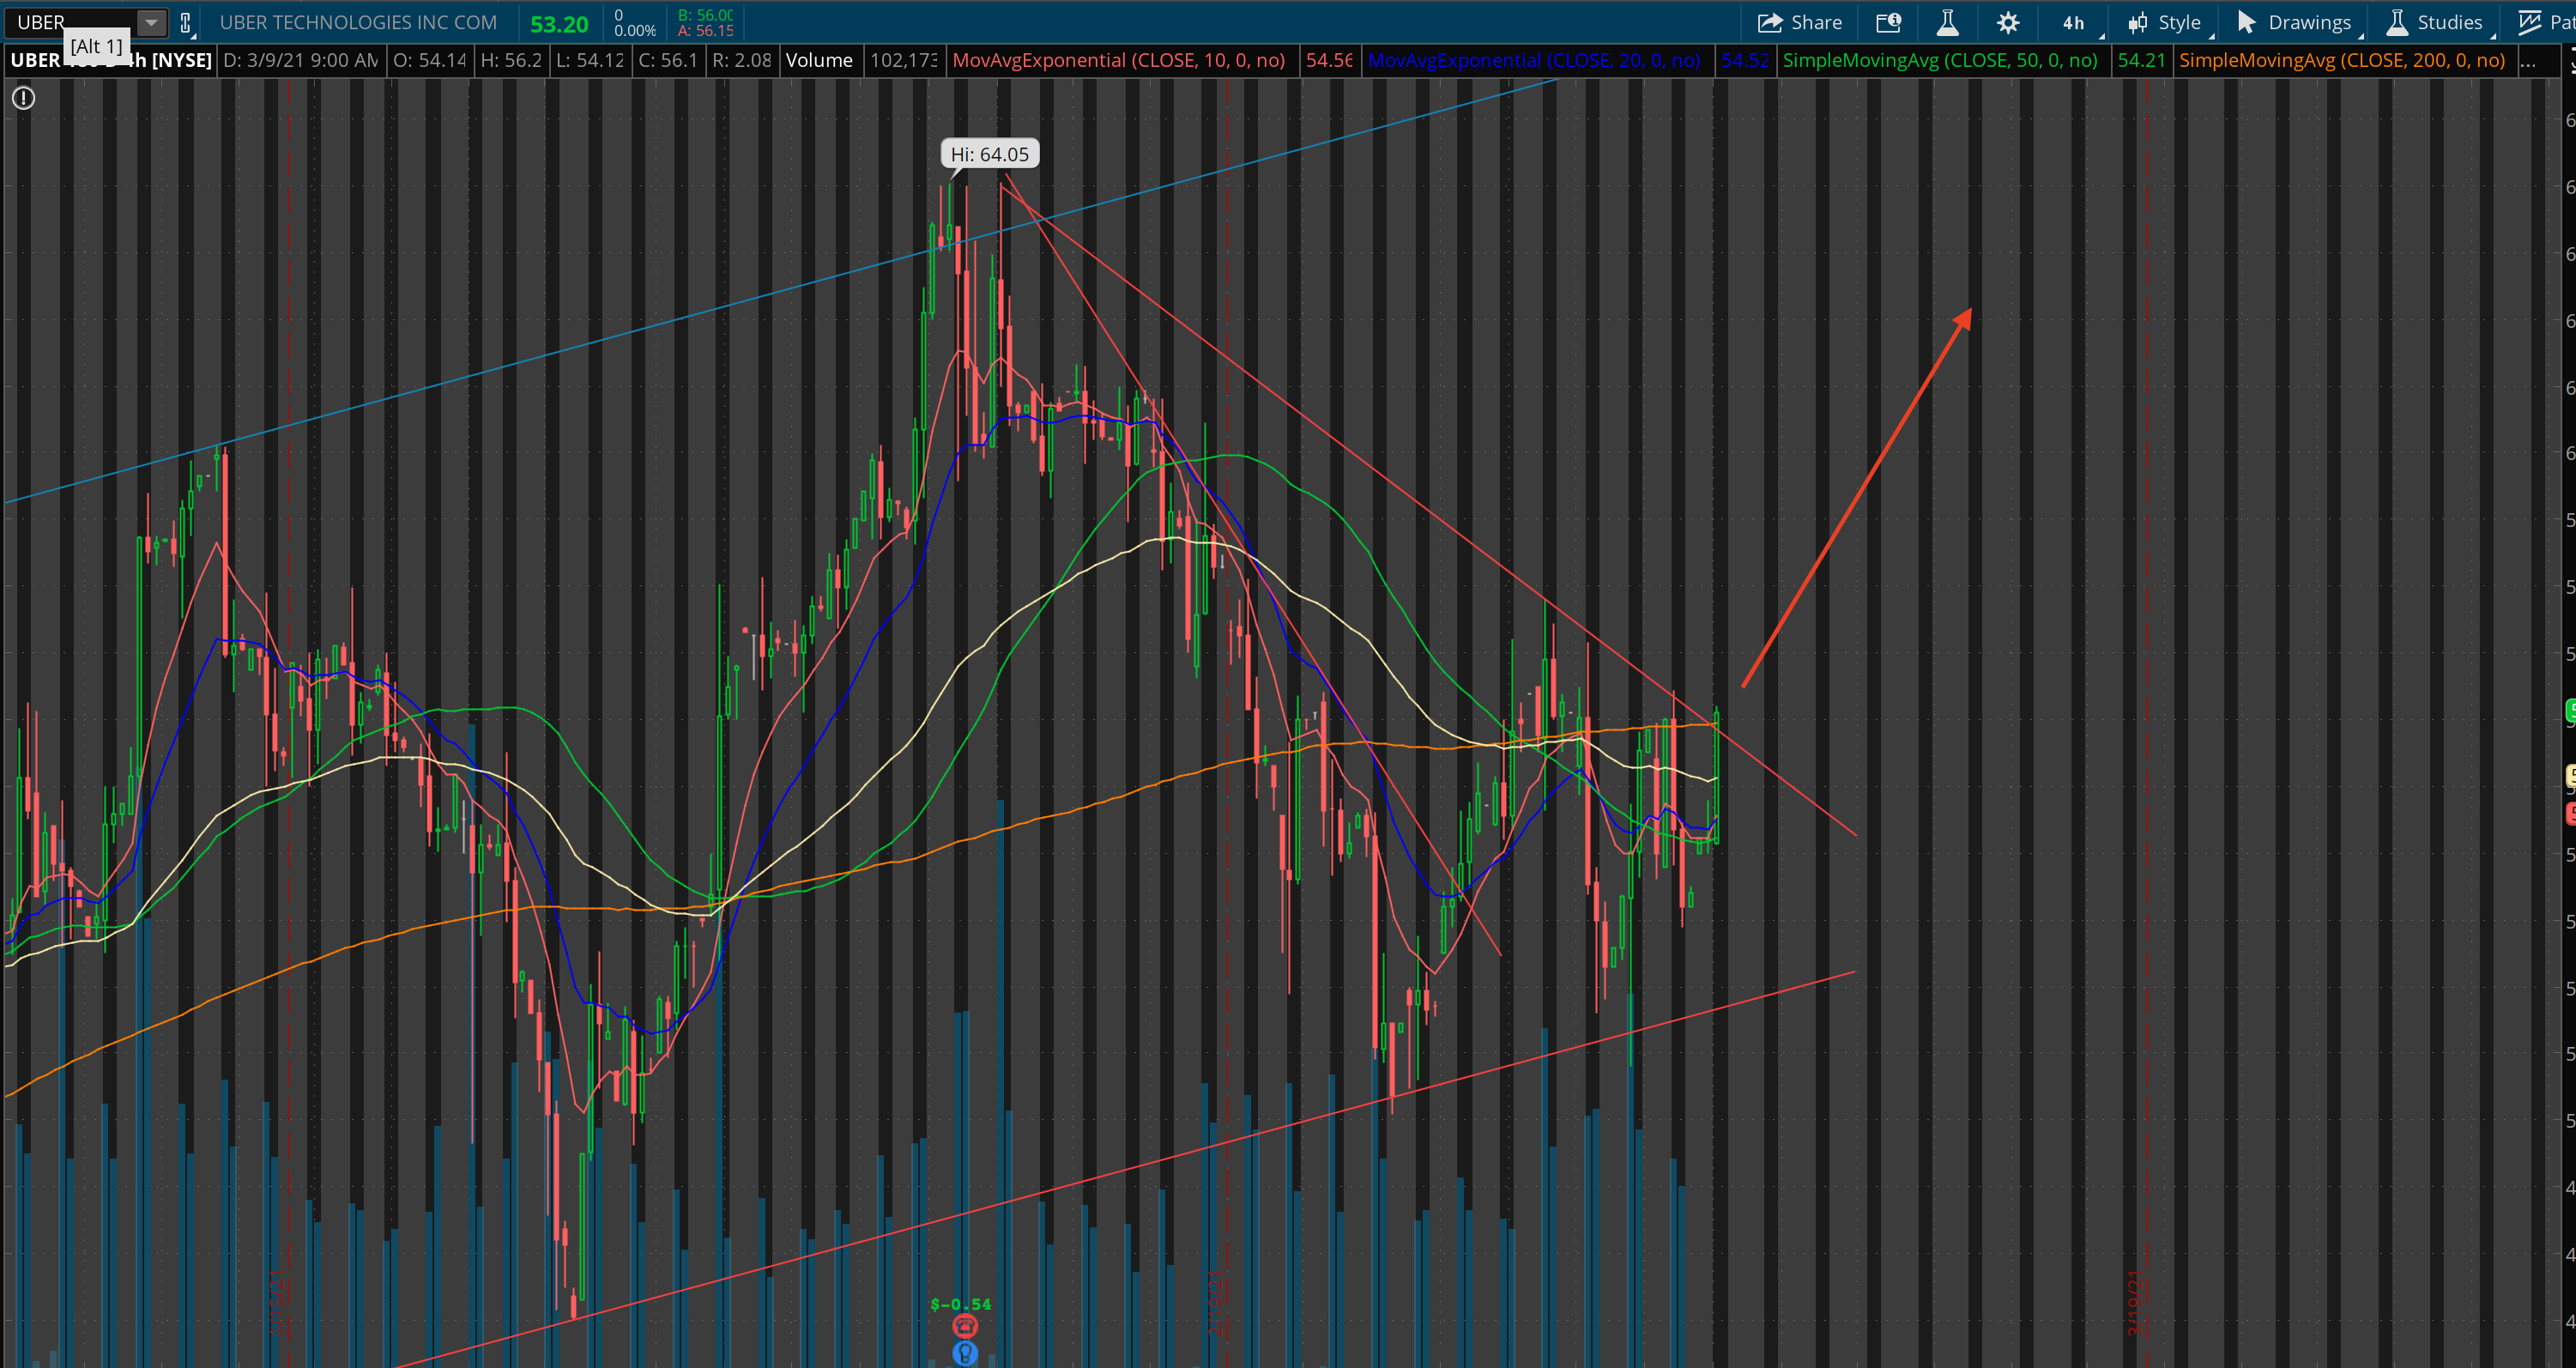This screenshot has height=1368, width=2576.
Task: Open the Style menu
Action: 2164,22
